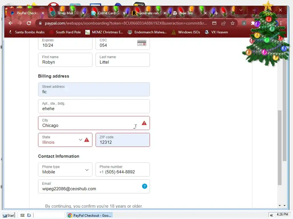Close the PayPal Checkout tab
The width and height of the screenshot is (293, 219).
point(43,13)
